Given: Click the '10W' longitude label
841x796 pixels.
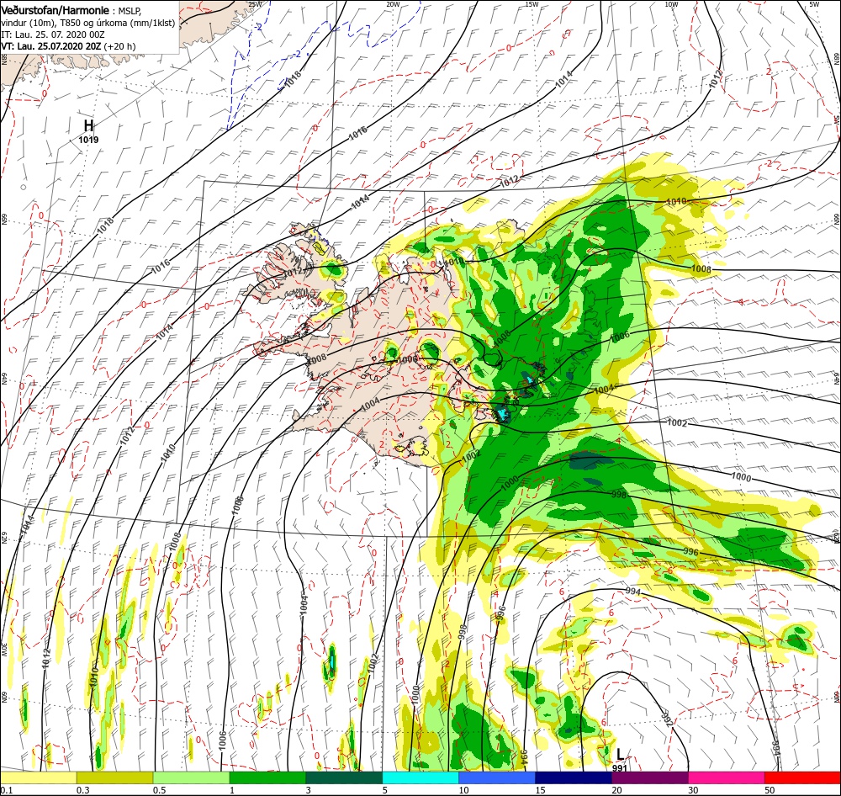Looking at the screenshot, I should (x=671, y=4).
